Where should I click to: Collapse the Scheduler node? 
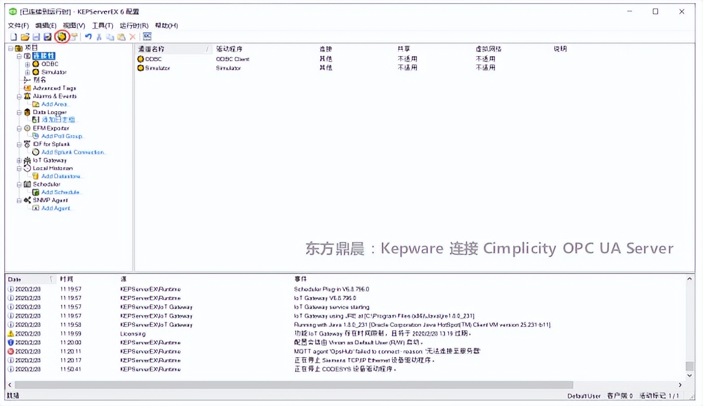[19, 184]
